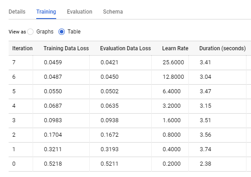
Task: Click learn rate value 12.8000
Action: click(174, 77)
